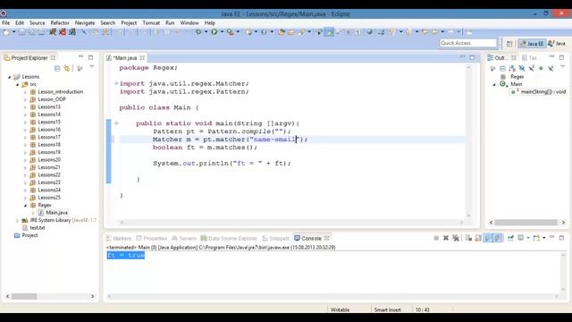Image resolution: width=572 pixels, height=322 pixels.
Task: Open the Source menu
Action: [38, 22]
